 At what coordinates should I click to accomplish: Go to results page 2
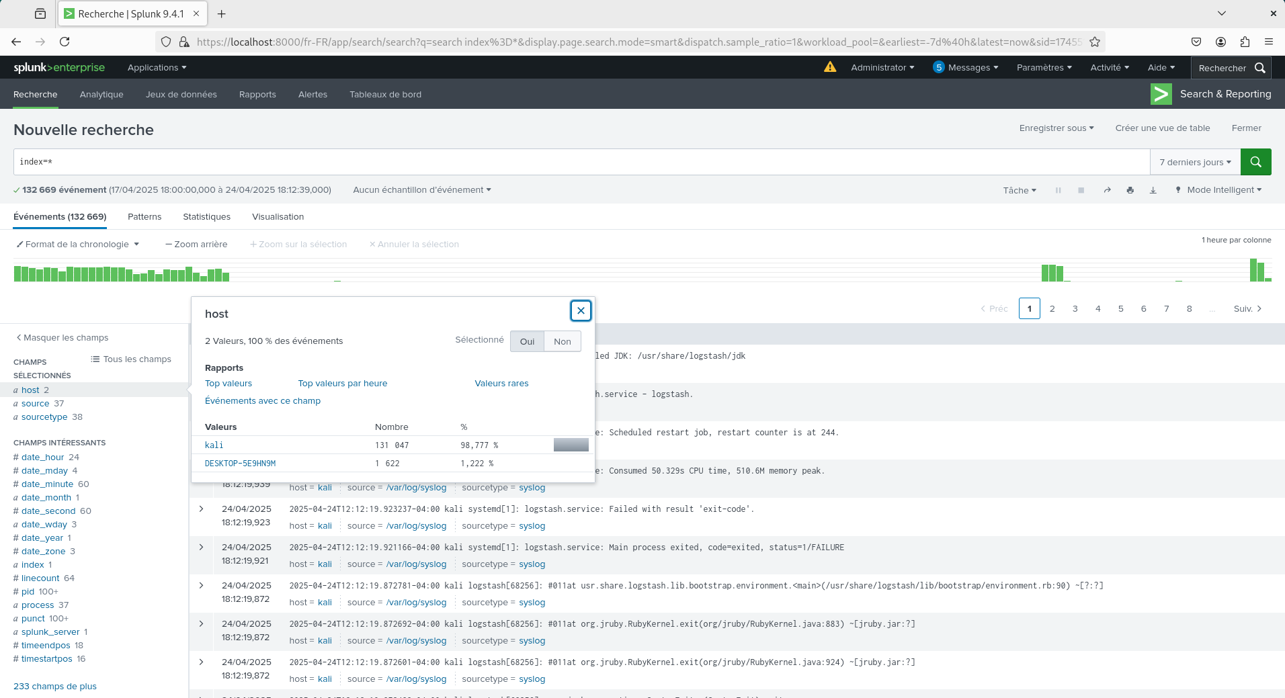[x=1052, y=308]
